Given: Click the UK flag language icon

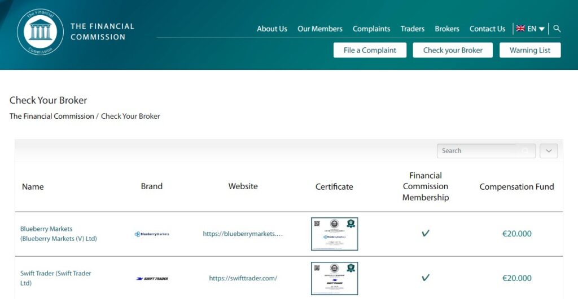Looking at the screenshot, I should point(520,28).
